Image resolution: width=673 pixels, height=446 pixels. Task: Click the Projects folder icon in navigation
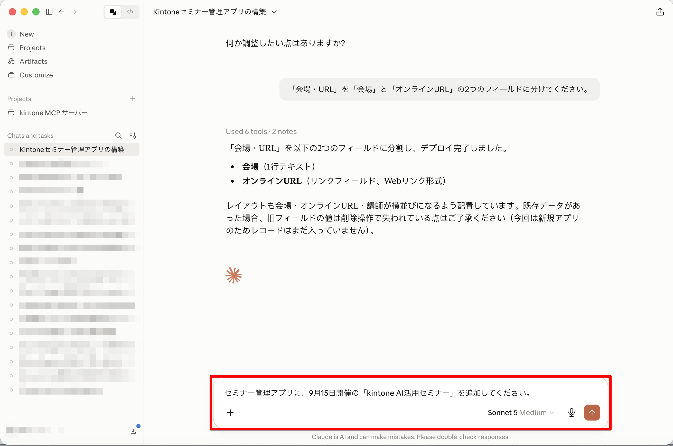(11, 48)
